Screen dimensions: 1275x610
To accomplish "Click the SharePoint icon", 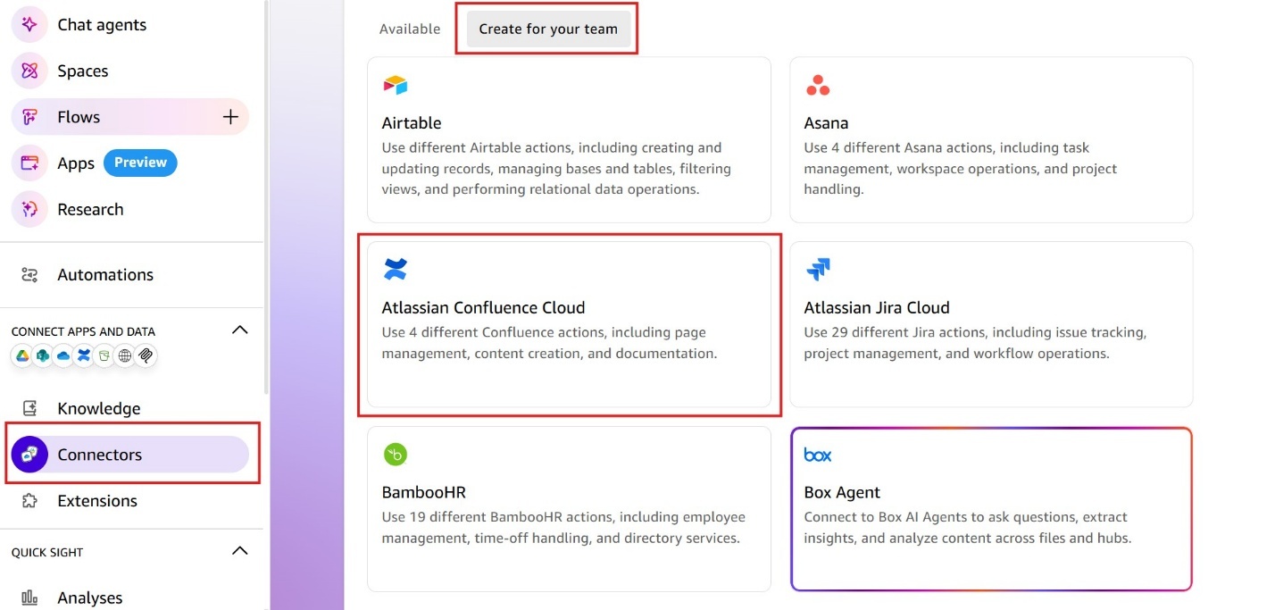I will pyautogui.click(x=43, y=355).
